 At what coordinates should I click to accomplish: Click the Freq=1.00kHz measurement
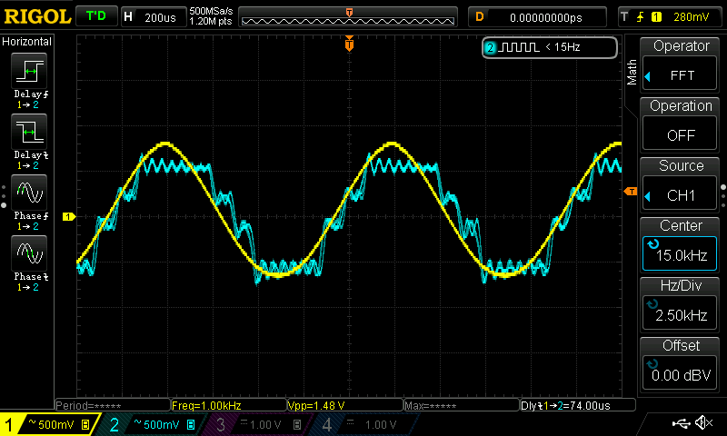pos(229,405)
